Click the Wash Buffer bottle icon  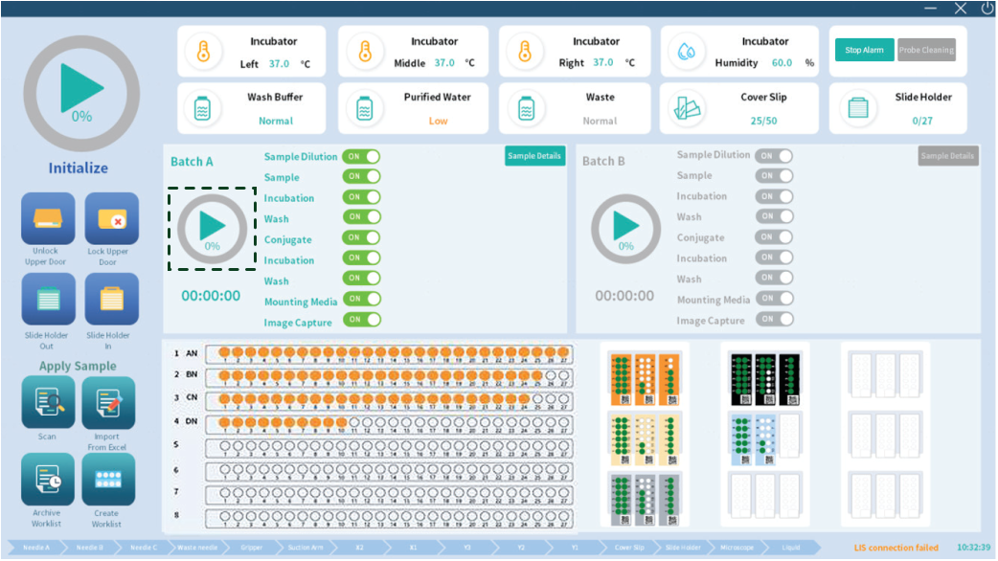(x=202, y=109)
